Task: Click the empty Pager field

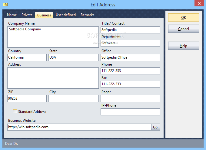Action: (x=130, y=98)
